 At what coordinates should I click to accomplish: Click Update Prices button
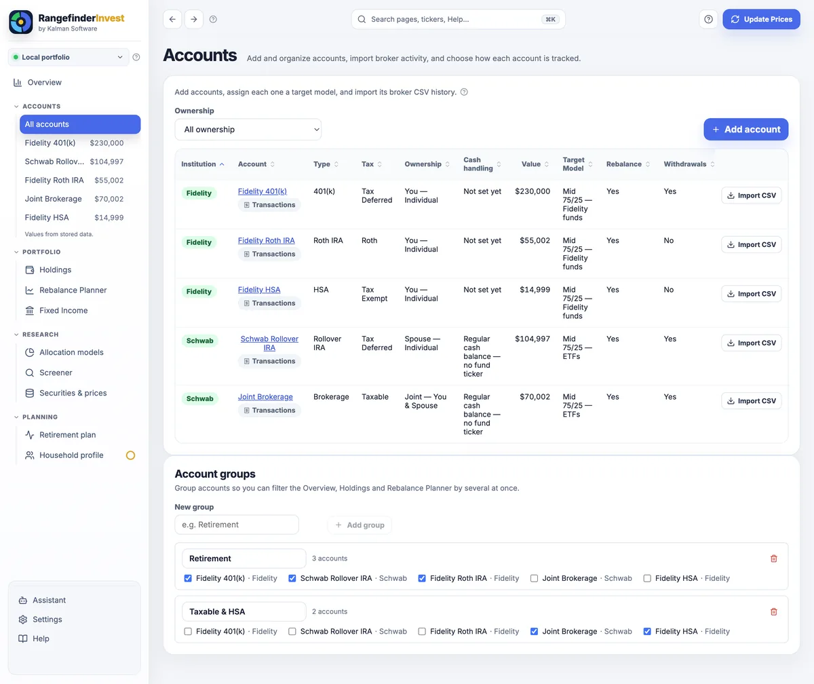(x=761, y=19)
